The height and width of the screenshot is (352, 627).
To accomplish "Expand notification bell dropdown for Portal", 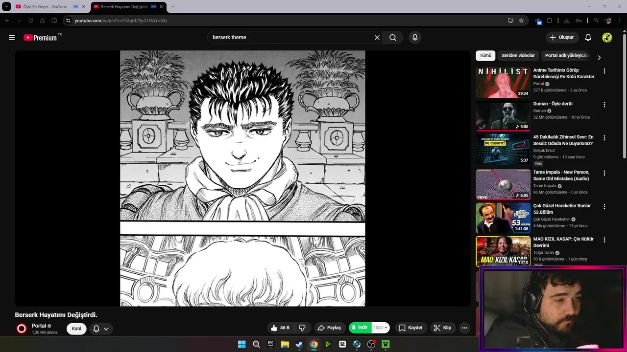I will pos(101,329).
